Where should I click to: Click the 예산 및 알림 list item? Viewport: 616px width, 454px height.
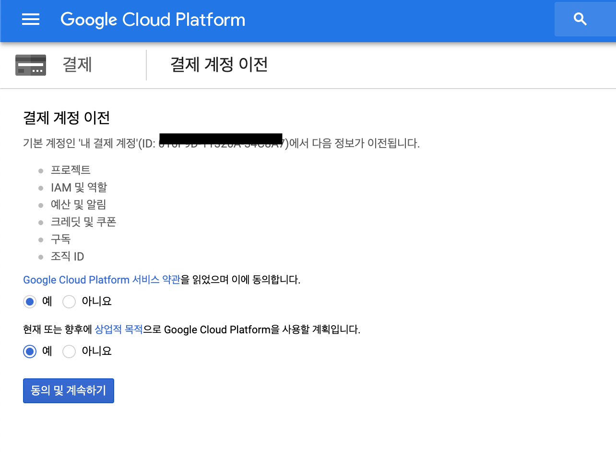pyautogui.click(x=79, y=204)
